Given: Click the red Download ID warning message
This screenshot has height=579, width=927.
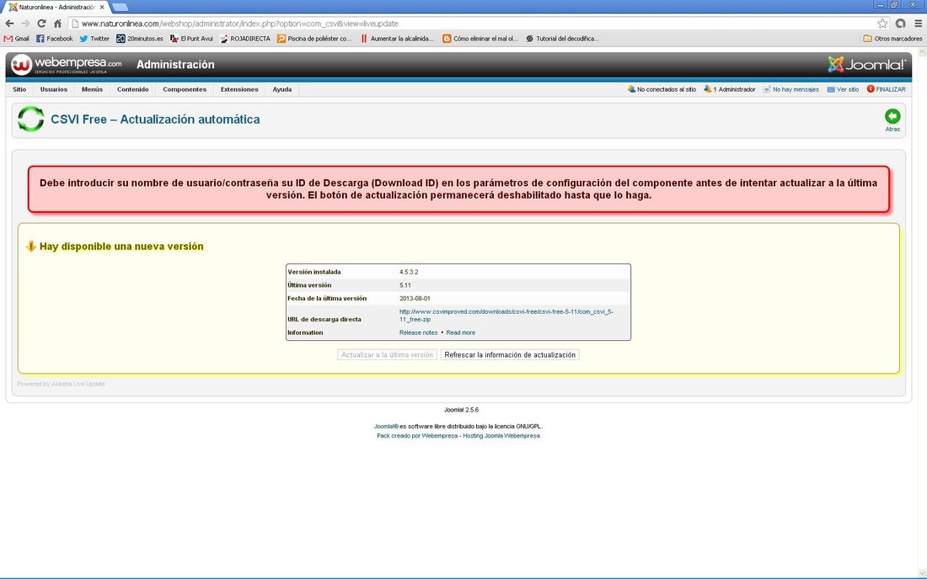Looking at the screenshot, I should coord(458,189).
